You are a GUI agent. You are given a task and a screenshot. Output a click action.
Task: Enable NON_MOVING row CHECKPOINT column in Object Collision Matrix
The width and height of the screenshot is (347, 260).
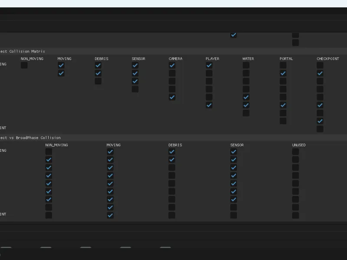(x=320, y=65)
